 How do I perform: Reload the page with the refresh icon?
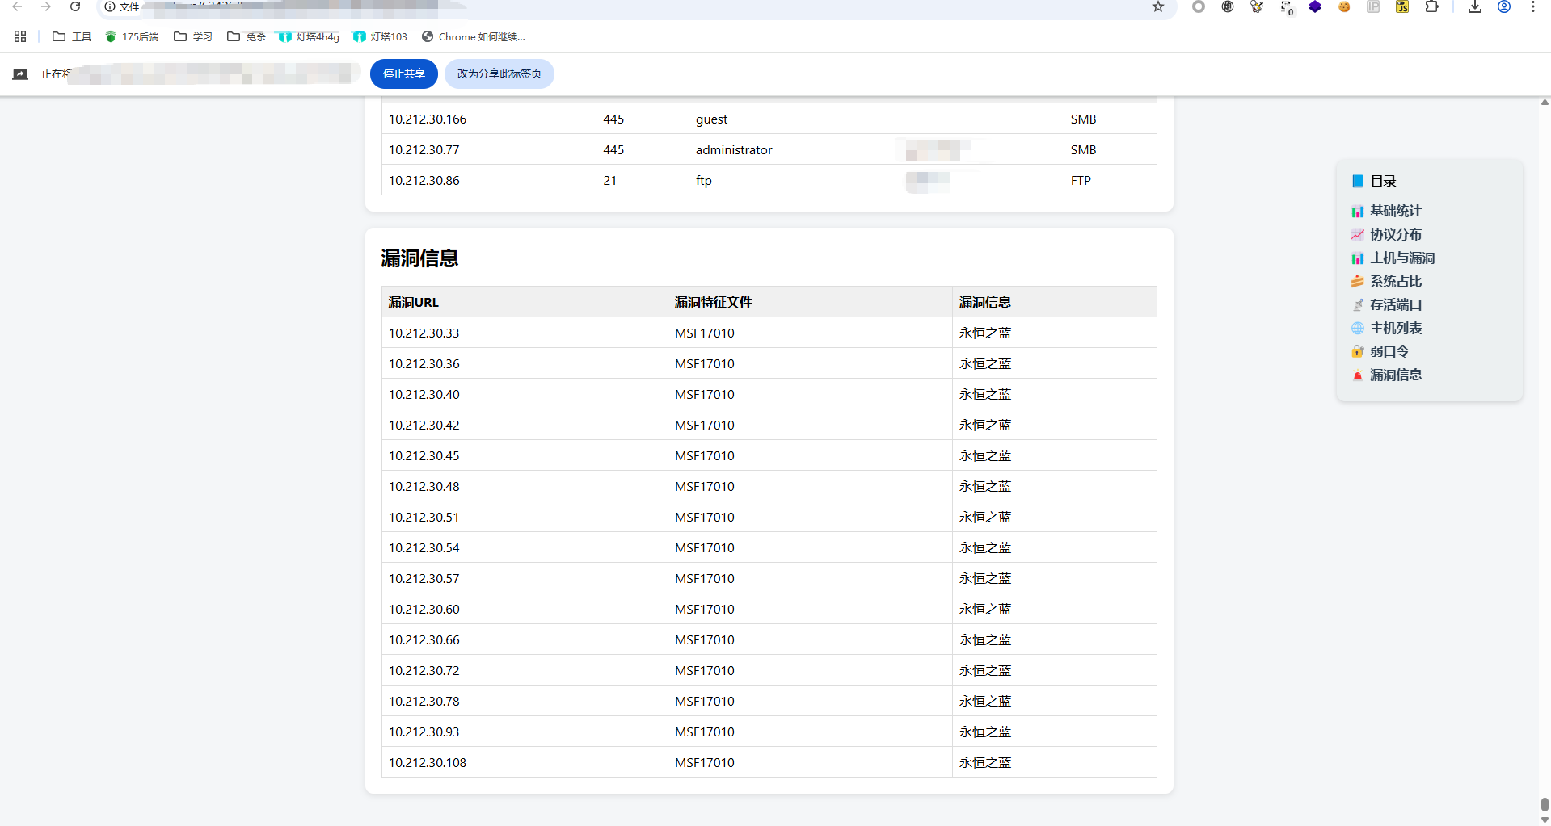75,6
